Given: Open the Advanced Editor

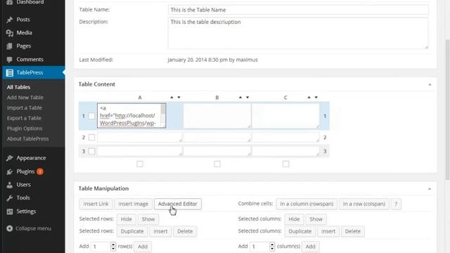Looking at the screenshot, I should point(178,204).
